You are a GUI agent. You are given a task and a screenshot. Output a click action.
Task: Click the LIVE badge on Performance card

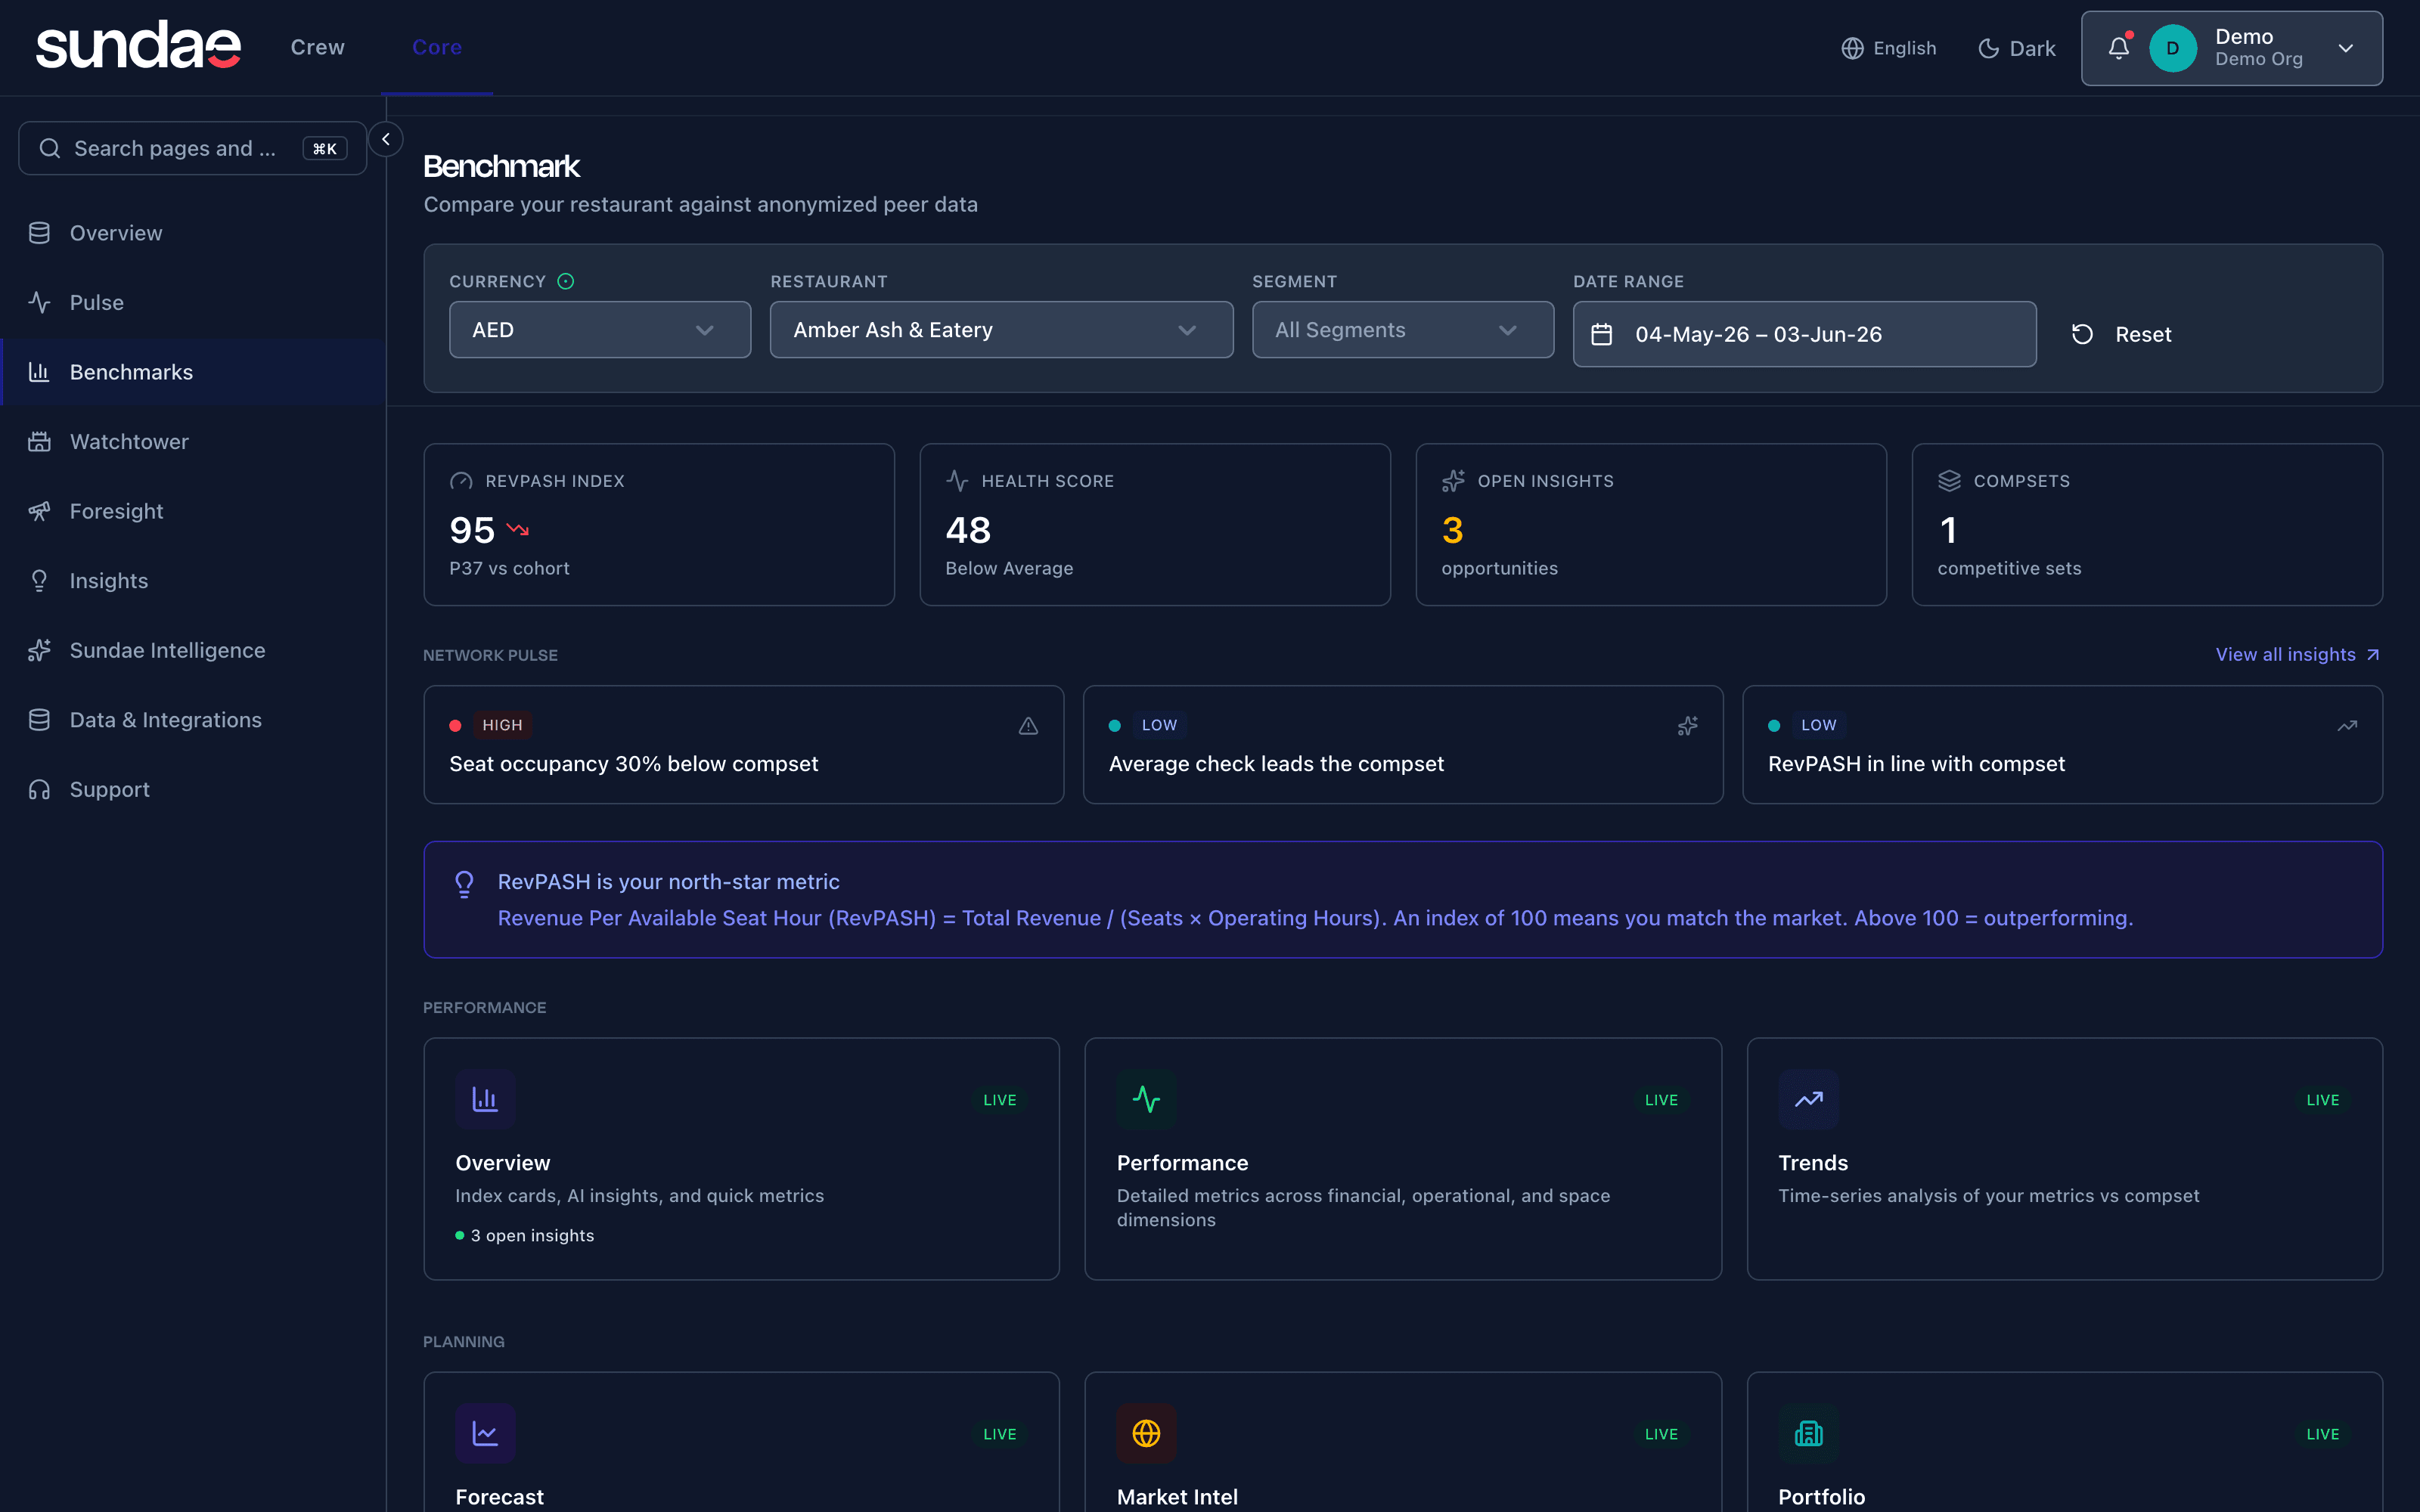[x=1661, y=1099]
